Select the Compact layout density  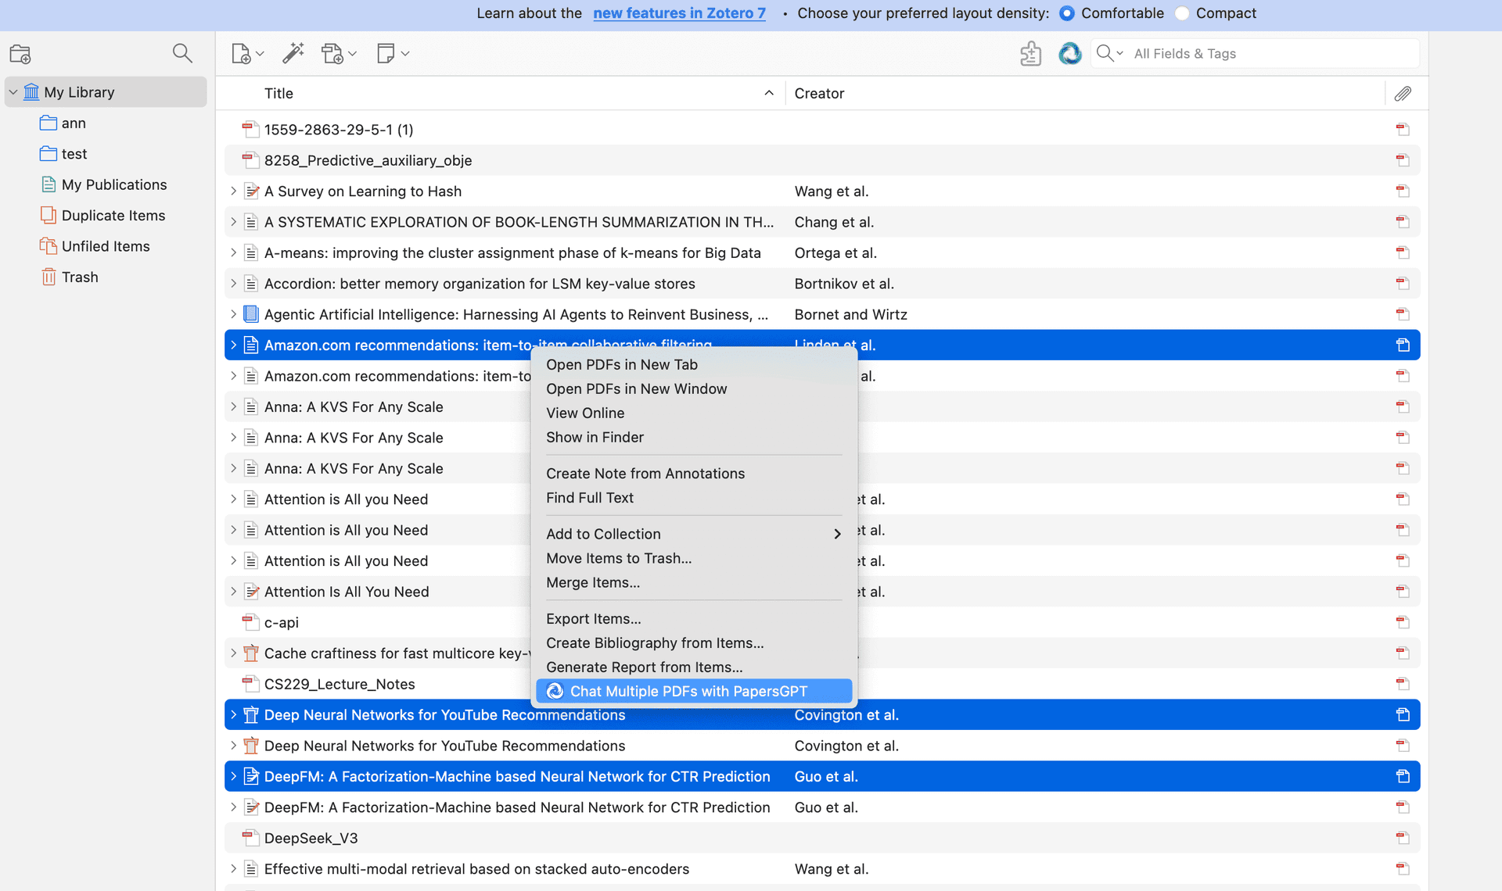(1181, 13)
